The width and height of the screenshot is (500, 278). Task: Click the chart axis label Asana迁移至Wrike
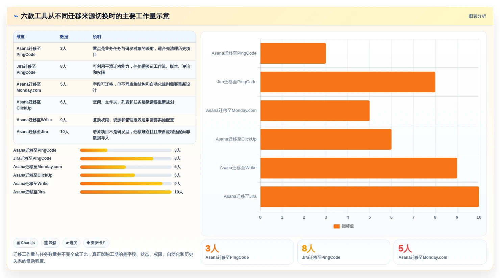click(x=238, y=168)
